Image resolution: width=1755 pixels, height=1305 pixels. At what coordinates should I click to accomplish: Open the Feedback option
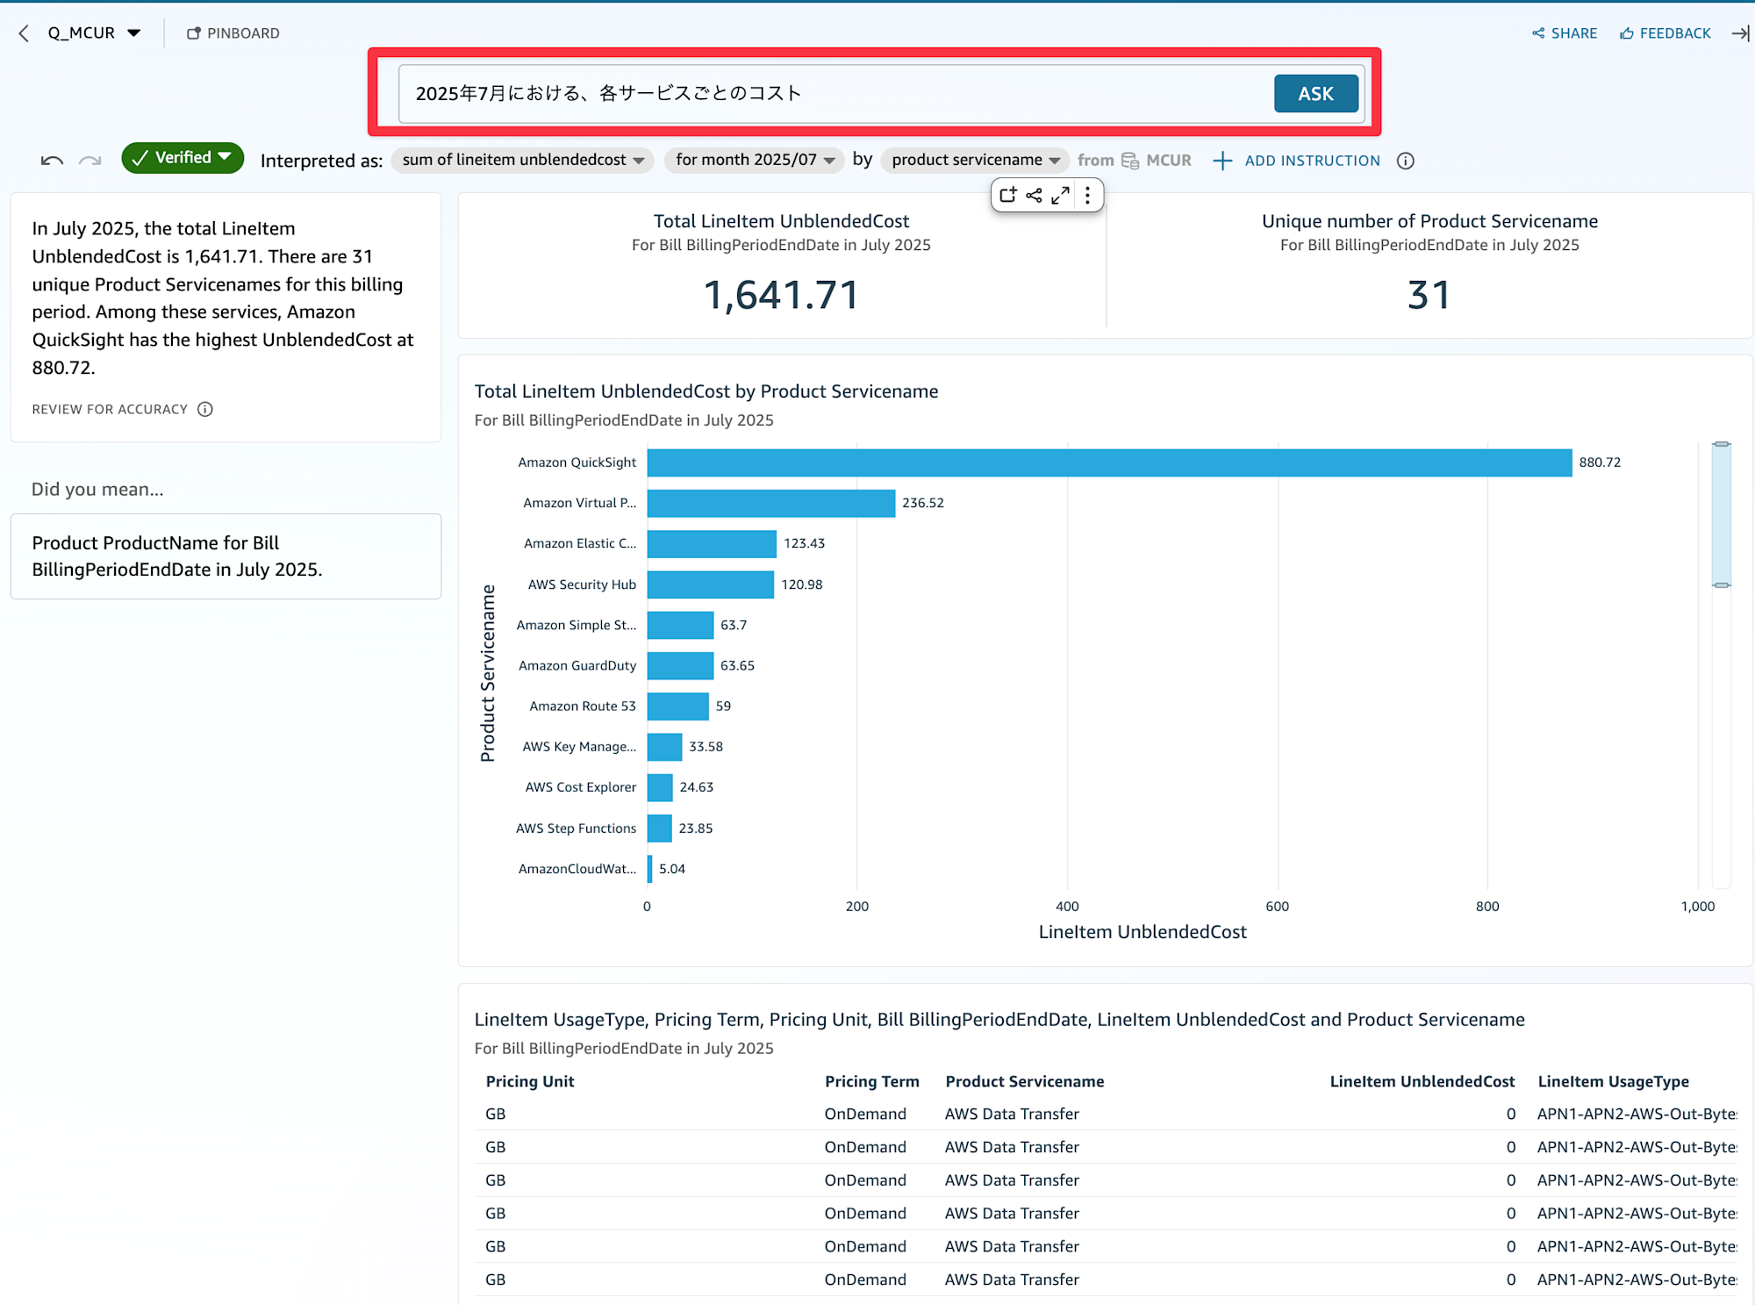tap(1665, 33)
